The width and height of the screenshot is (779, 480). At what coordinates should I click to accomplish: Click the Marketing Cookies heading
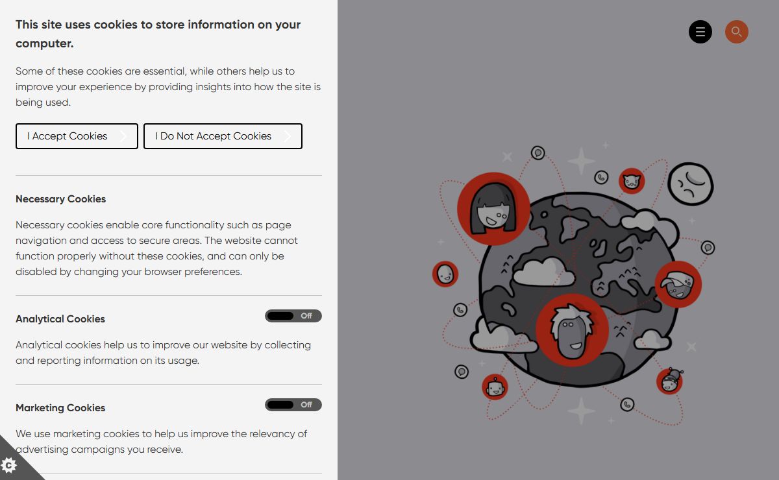[60, 408]
